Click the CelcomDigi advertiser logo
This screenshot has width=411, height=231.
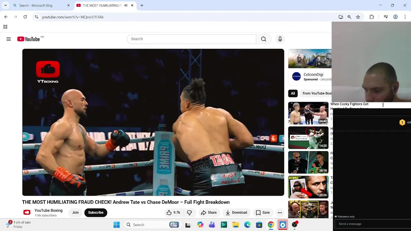coord(296,76)
